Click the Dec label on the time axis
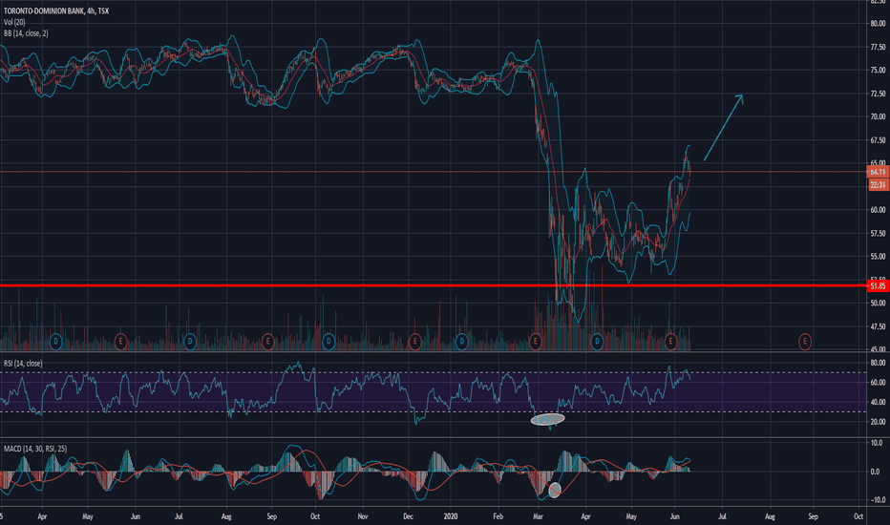Screen dimensions: 890x525 (x=408, y=516)
